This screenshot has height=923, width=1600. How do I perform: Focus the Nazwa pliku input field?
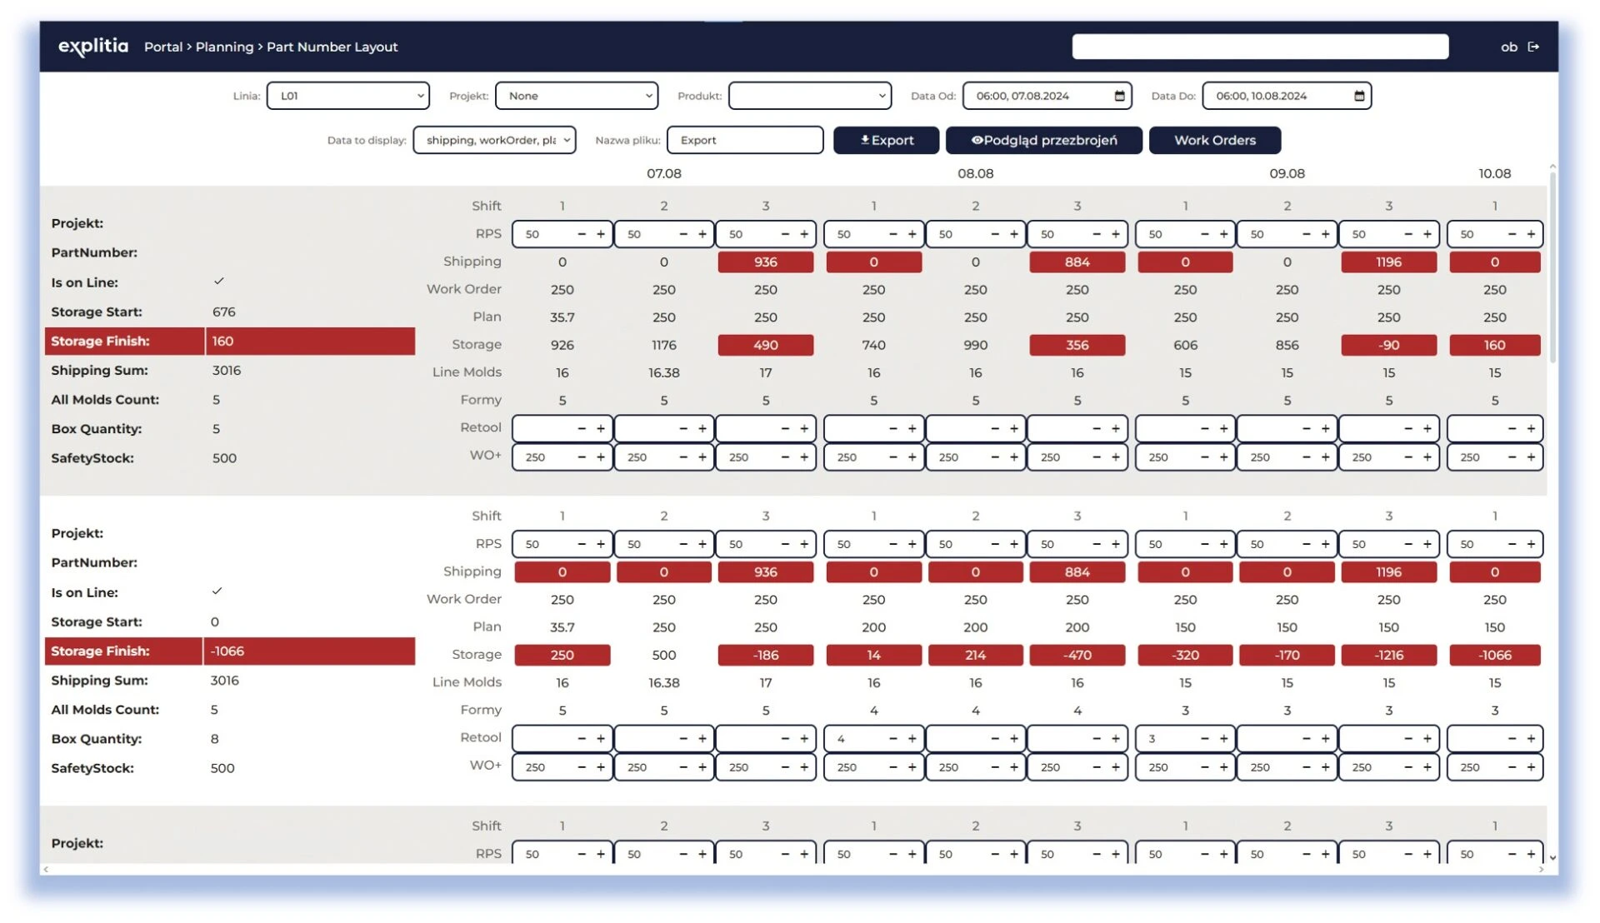click(744, 140)
